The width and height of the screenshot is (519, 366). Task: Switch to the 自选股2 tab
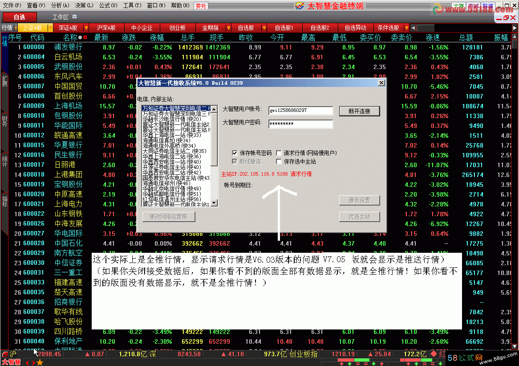coord(320,28)
